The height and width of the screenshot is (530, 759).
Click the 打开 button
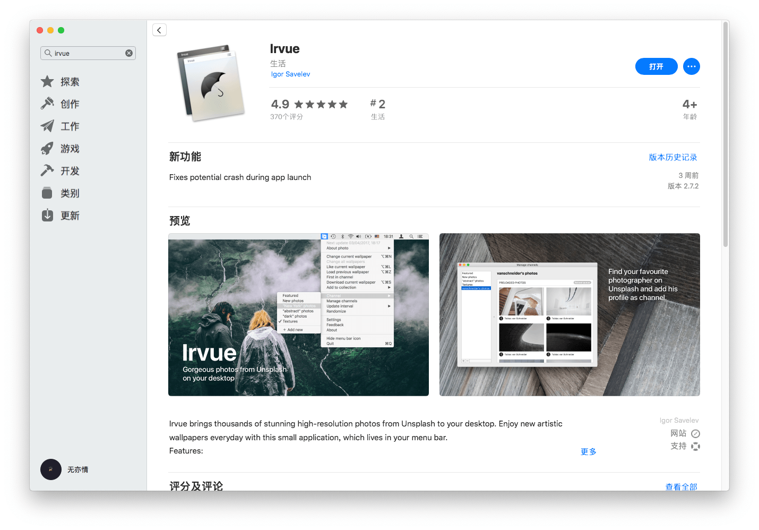(656, 66)
